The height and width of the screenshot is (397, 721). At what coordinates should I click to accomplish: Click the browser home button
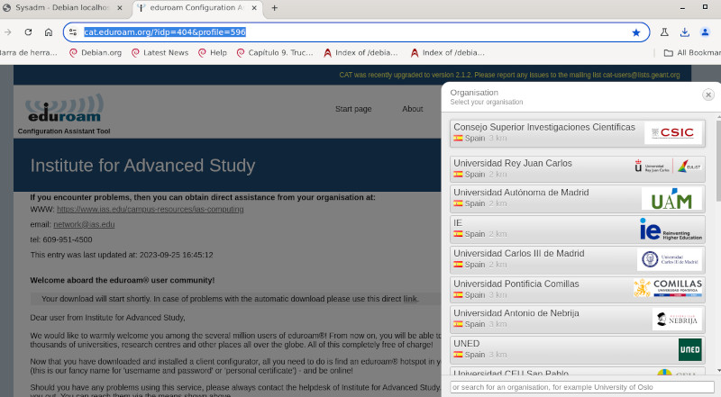point(48,32)
